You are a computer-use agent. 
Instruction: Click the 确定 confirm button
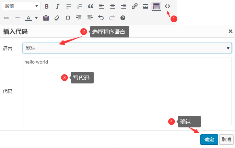pos(209,139)
